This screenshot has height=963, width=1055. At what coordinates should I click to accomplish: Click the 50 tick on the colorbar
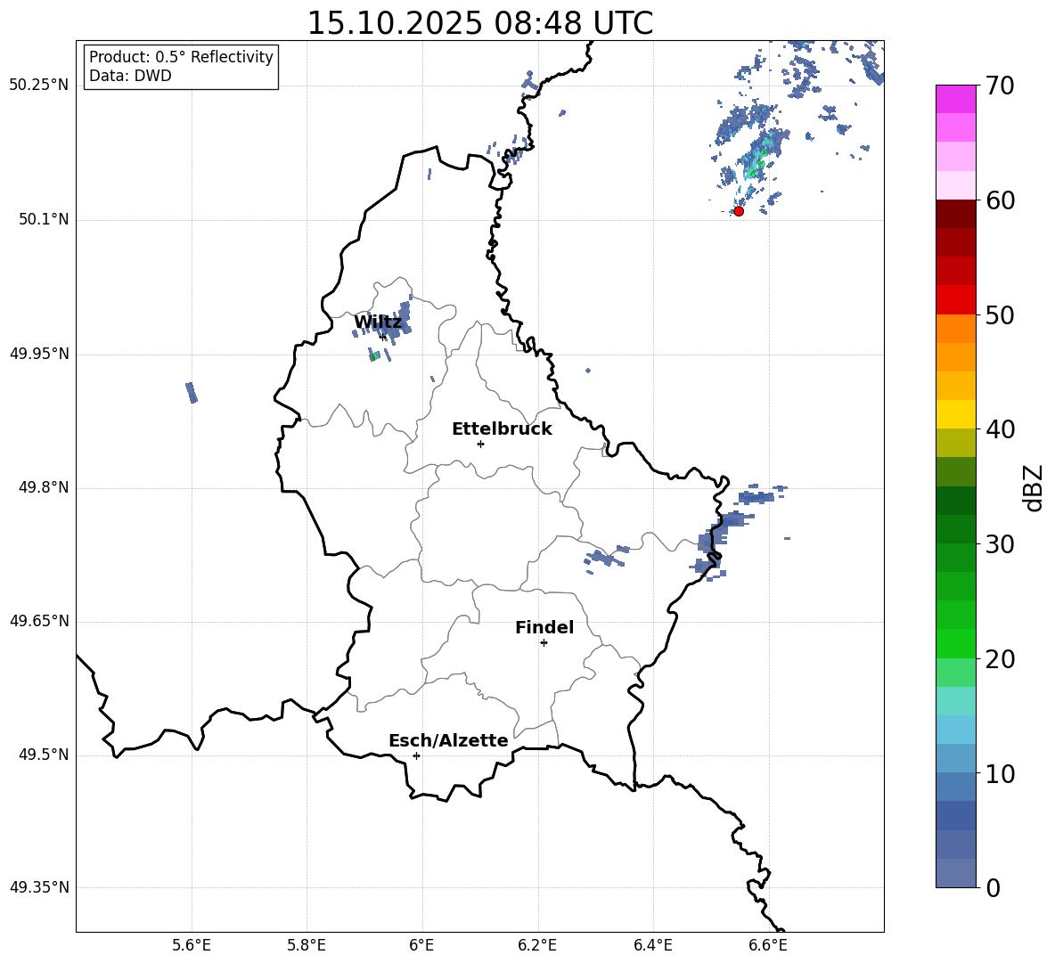click(x=999, y=314)
